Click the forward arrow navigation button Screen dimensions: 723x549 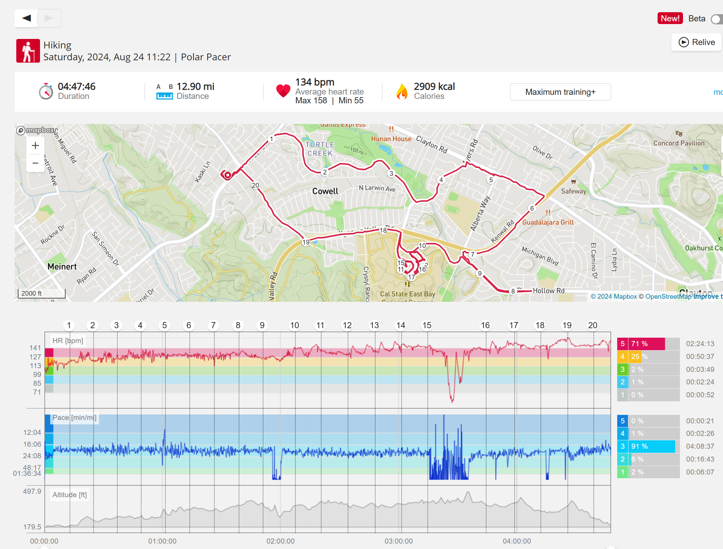49,18
